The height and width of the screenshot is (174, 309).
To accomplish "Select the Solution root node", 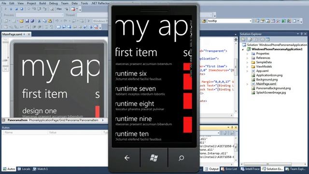I will click(274, 45).
